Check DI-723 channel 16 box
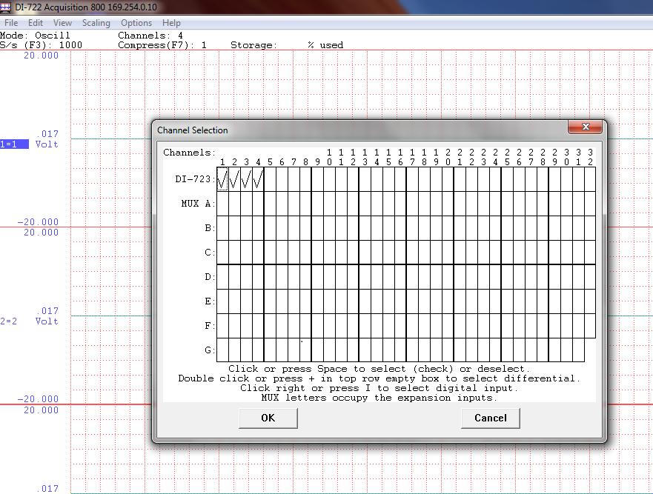This screenshot has height=494, width=653. [x=401, y=179]
